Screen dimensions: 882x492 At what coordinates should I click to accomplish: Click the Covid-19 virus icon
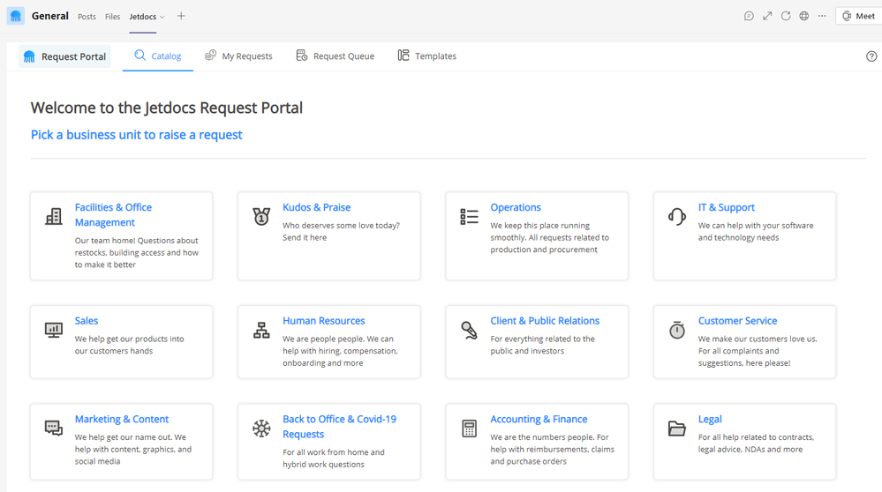(x=261, y=428)
